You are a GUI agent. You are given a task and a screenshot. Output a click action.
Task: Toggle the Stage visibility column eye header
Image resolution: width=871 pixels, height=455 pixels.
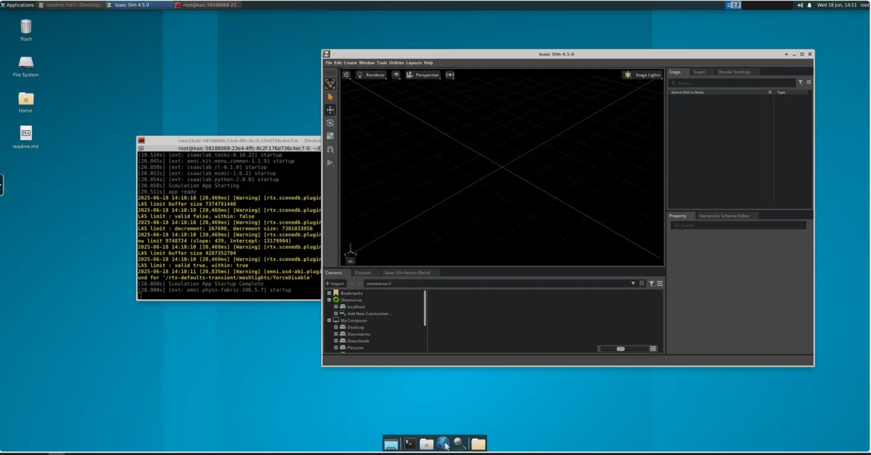pyautogui.click(x=769, y=92)
